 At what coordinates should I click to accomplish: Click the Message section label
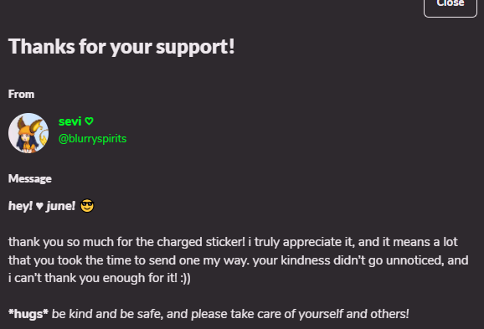coord(29,178)
